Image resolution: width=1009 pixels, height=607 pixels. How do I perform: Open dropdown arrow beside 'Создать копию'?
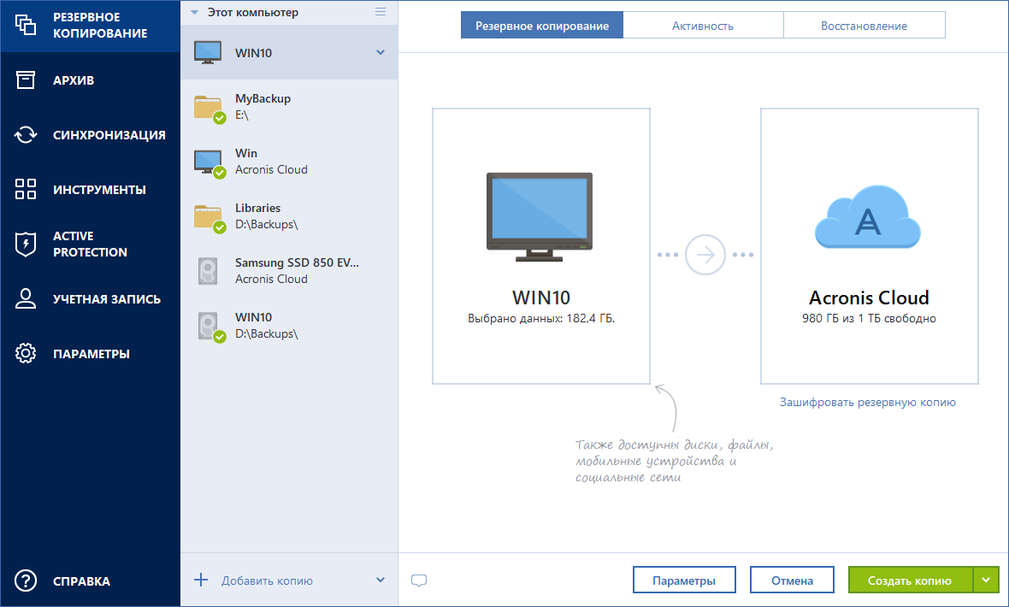click(x=986, y=580)
